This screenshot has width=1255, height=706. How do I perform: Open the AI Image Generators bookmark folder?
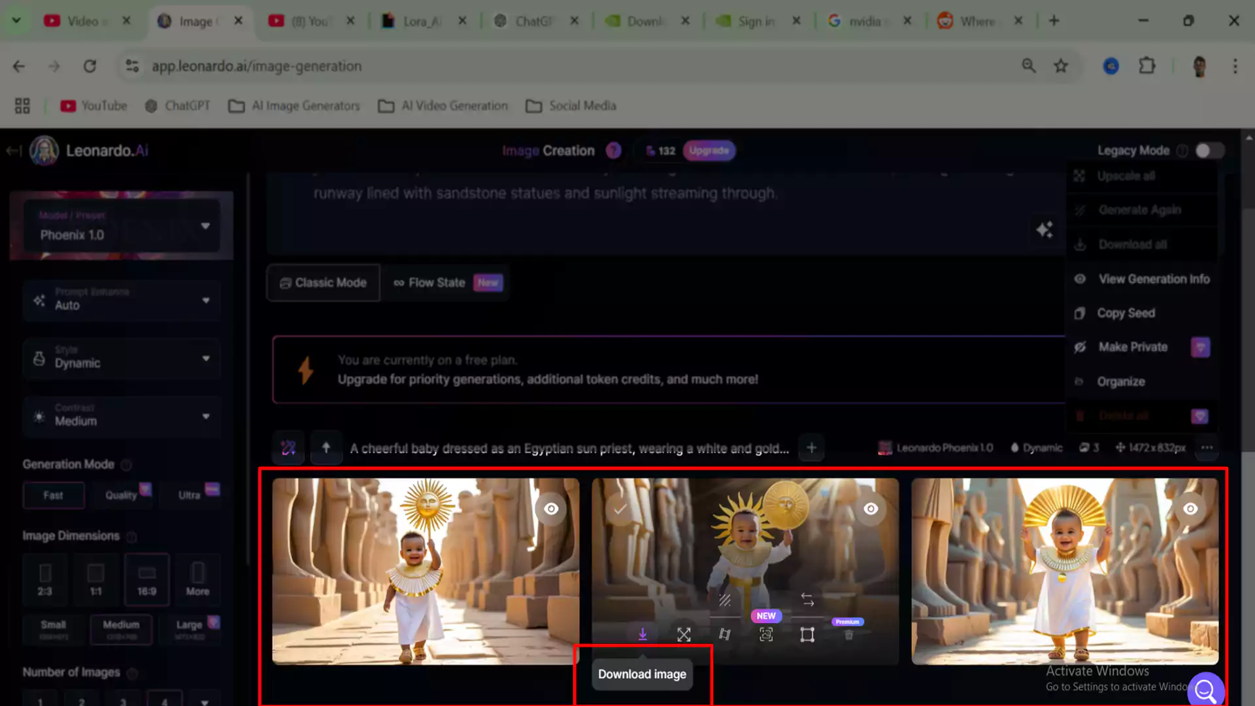294,106
